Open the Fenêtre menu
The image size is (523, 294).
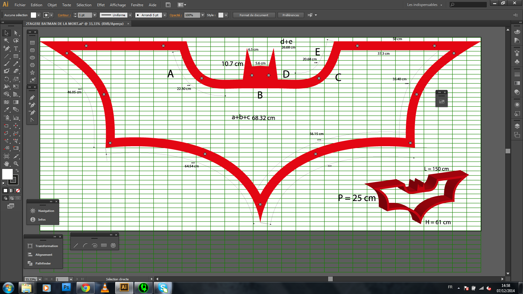pos(137,5)
